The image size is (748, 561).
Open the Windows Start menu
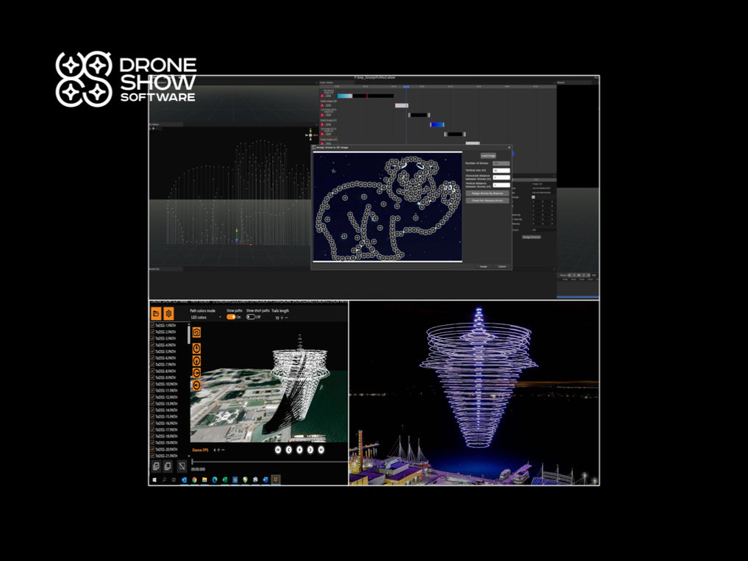tap(155, 479)
